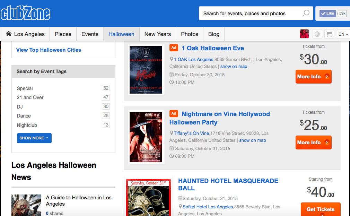This screenshot has width=350, height=216.
Task: Click the Nightclub tag count 13
Action: (106, 125)
